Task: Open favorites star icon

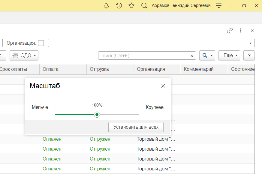Action: point(131,6)
